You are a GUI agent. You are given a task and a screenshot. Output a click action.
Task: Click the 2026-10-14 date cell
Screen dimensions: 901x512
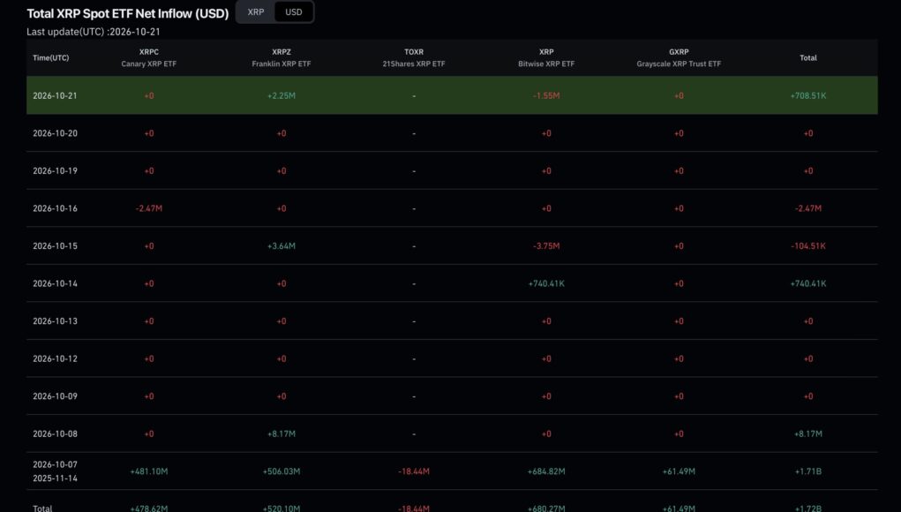pos(56,283)
